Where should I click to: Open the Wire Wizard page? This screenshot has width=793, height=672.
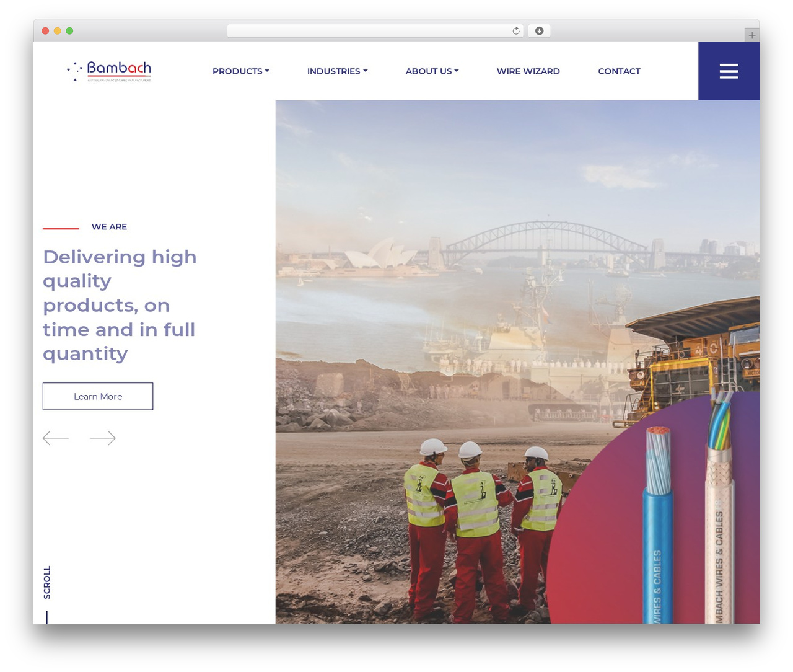[x=528, y=71]
